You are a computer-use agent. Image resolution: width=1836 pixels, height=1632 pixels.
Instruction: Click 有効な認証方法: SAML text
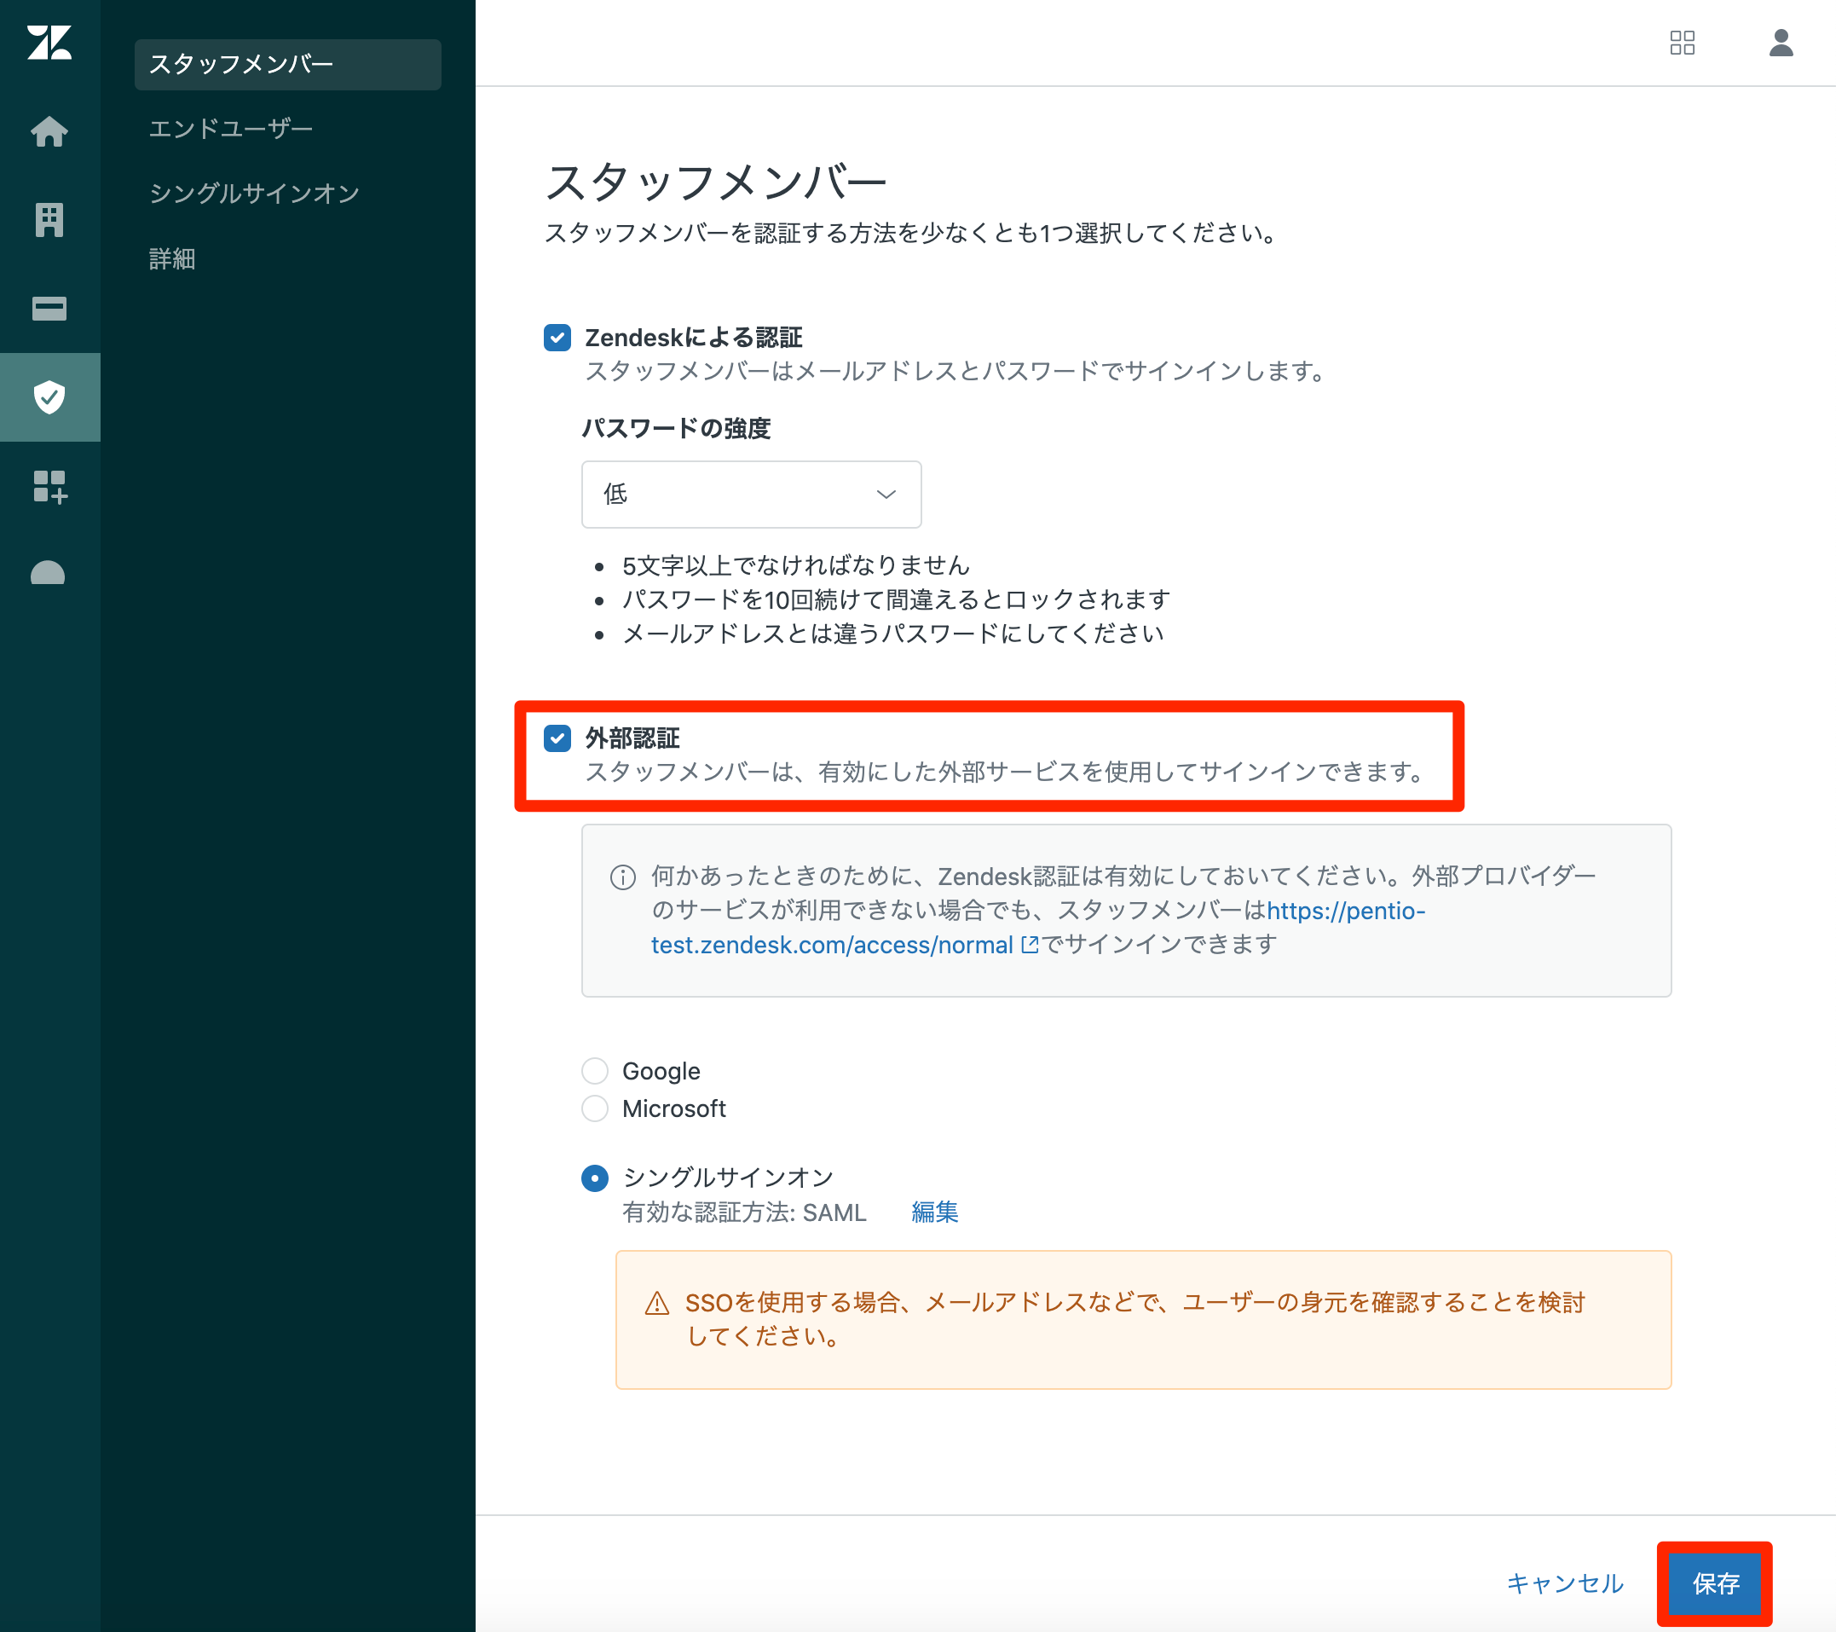point(745,1212)
